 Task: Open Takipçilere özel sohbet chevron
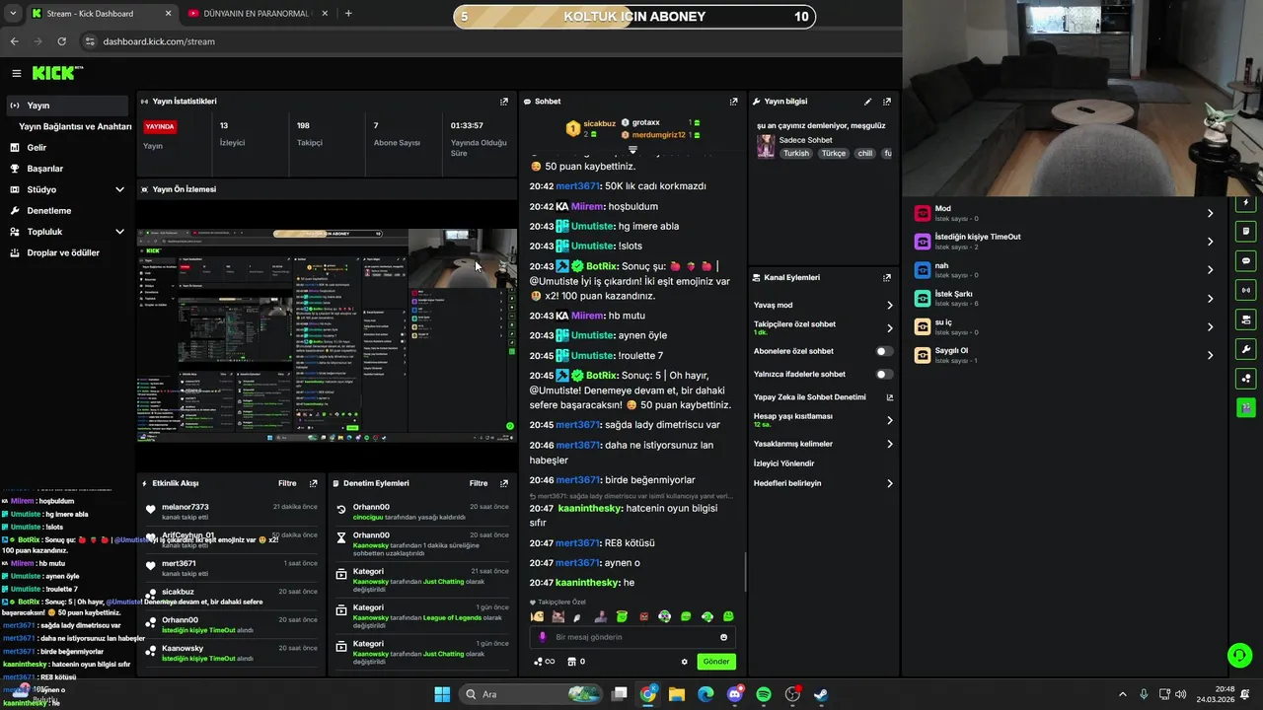point(889,328)
